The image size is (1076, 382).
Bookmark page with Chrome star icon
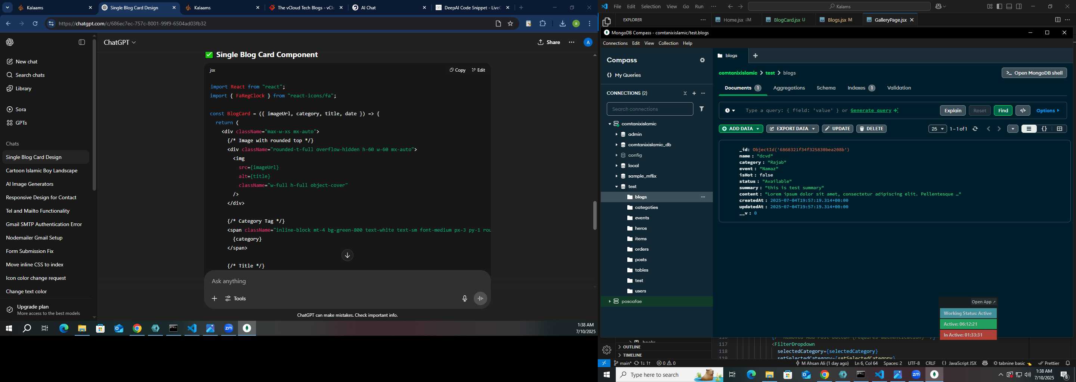[510, 24]
